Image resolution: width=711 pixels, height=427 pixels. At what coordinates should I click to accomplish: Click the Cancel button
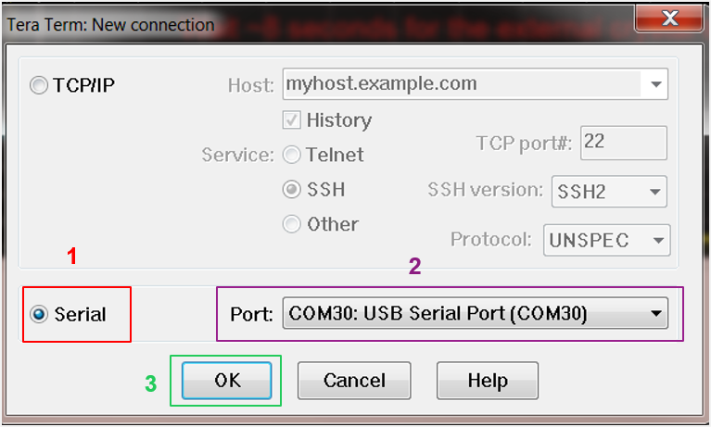click(354, 381)
